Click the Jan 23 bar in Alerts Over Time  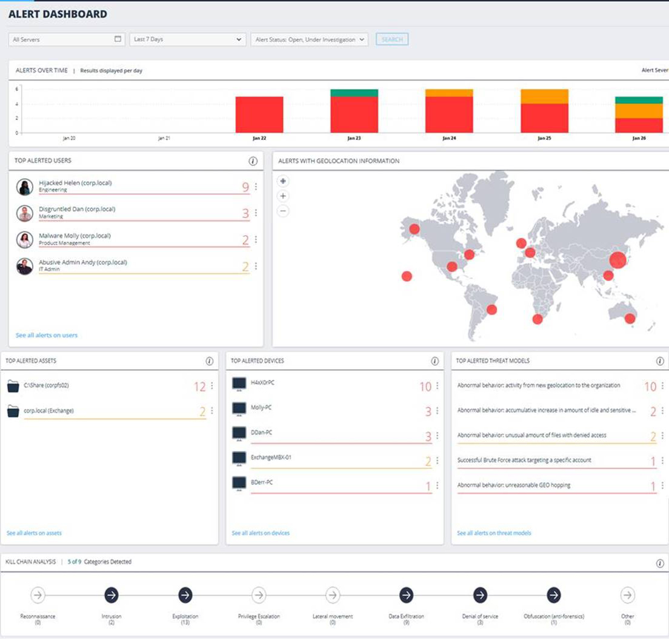354,112
